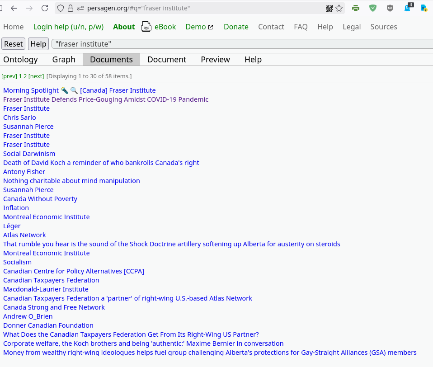The image size is (433, 367).
Task: Bookmark the page with the star icon
Action: click(x=339, y=8)
